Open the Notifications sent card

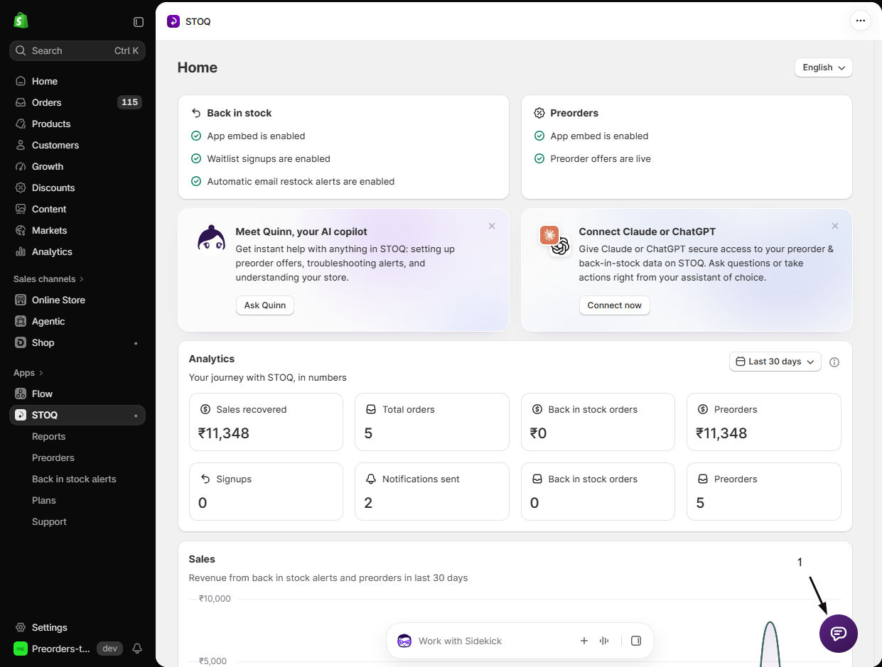tap(432, 492)
